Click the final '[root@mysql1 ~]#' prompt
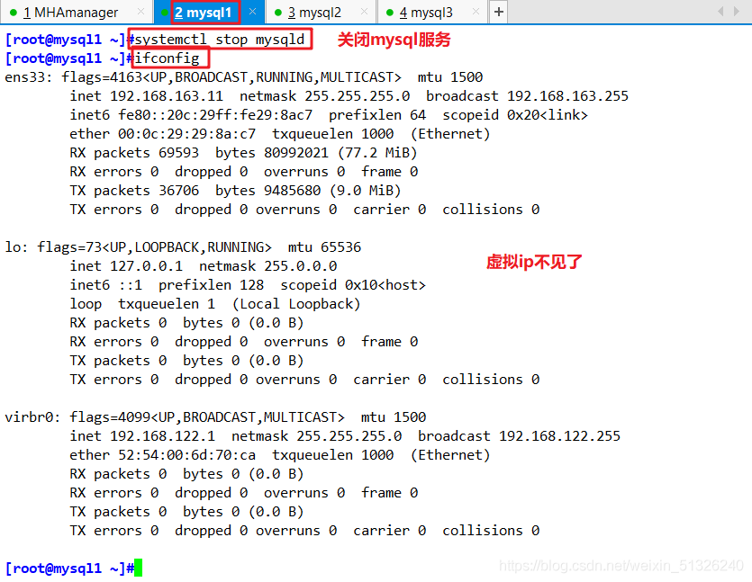Image resolution: width=752 pixels, height=582 pixels. coord(69,569)
